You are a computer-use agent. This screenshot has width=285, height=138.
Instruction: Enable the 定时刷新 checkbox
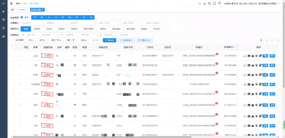13,40
